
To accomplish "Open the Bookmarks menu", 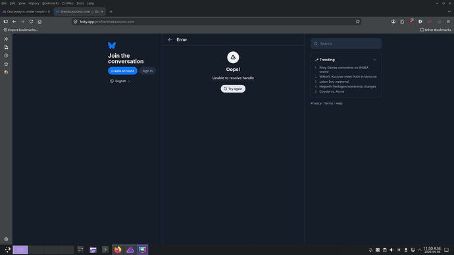I will tap(51, 3).
